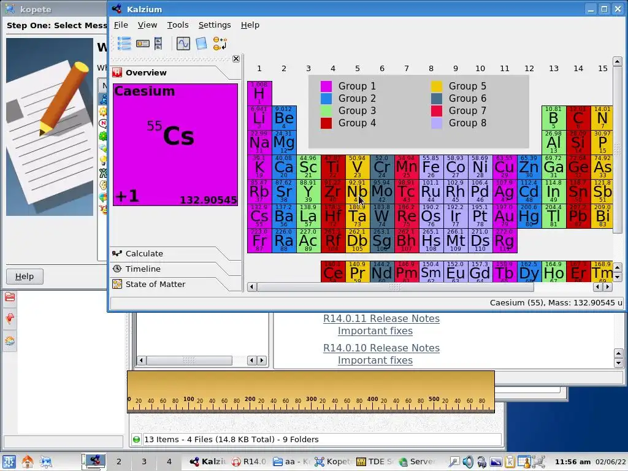The height and width of the screenshot is (471, 628).
Task: Click the filmstrip-style icon in Kalzium toolbar
Action: (x=158, y=44)
